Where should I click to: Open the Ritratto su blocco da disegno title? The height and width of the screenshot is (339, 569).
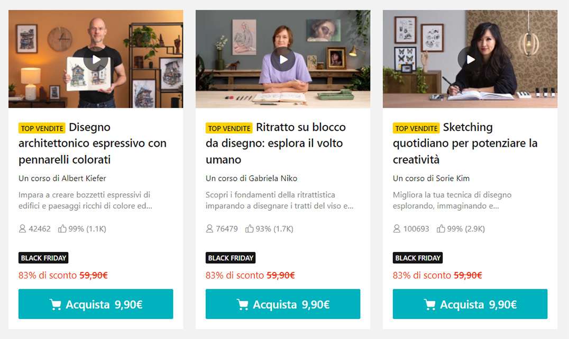point(276,143)
